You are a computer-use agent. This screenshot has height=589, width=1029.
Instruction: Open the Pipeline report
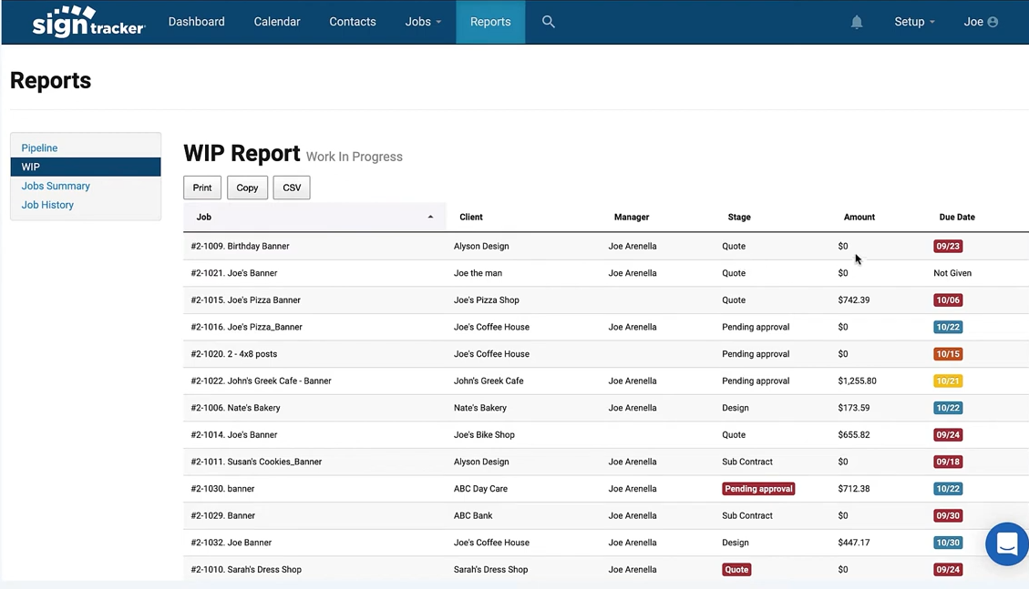(x=39, y=148)
